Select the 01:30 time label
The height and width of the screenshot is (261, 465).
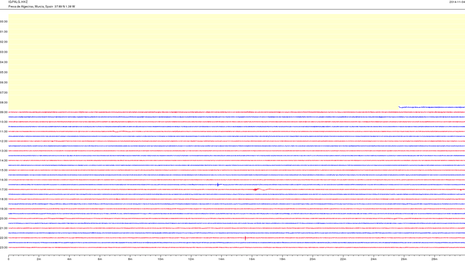tap(4, 32)
